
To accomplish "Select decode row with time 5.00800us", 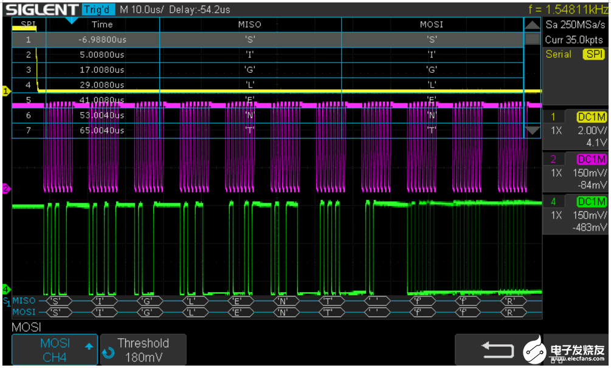I will tap(268, 55).
